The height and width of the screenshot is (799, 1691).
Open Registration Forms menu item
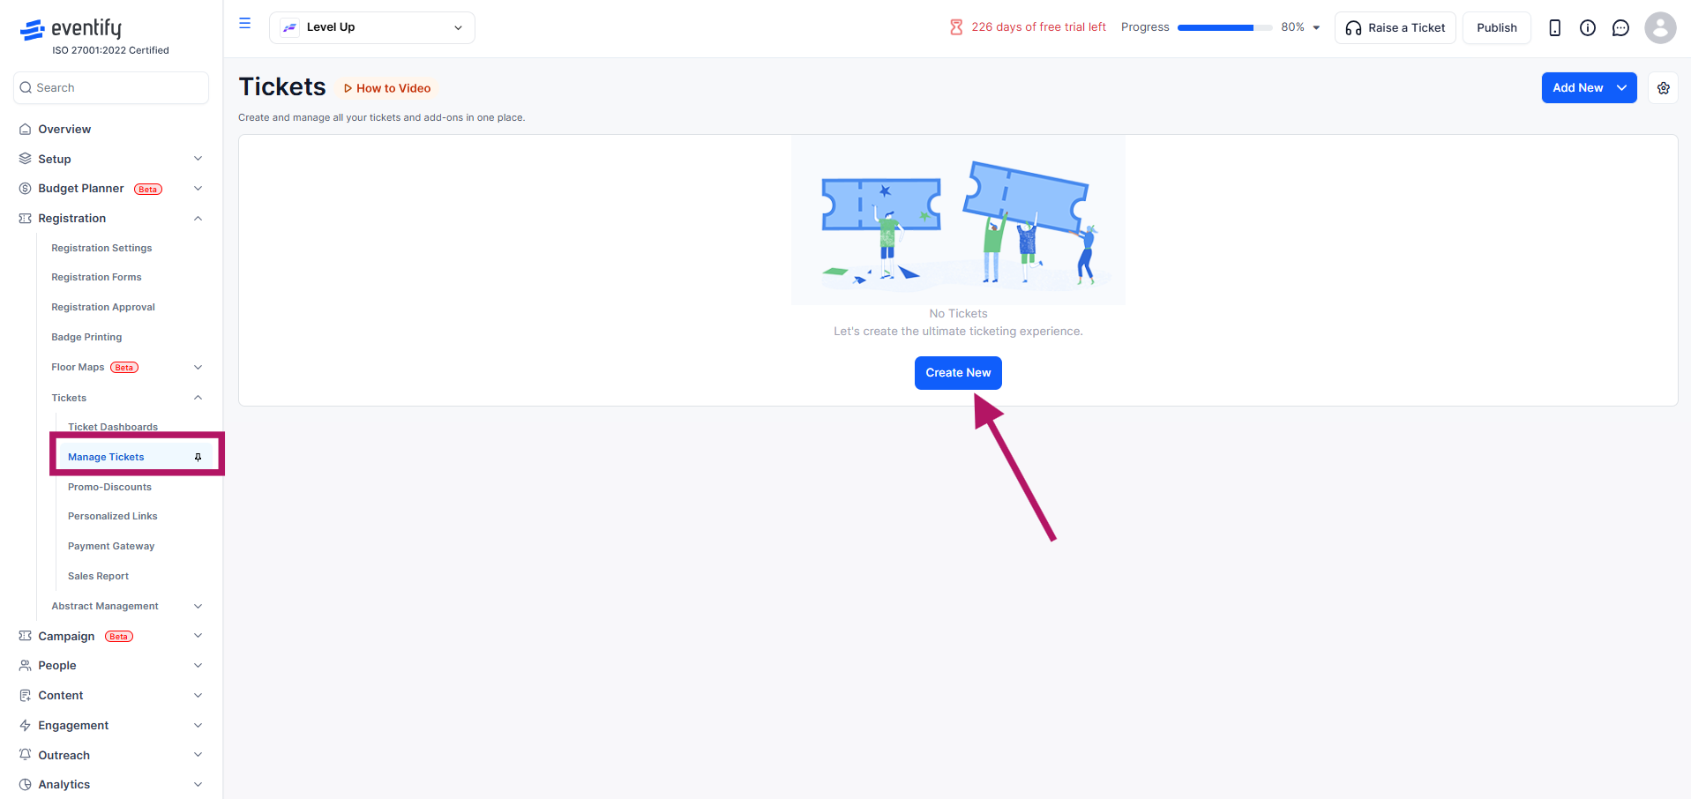point(96,277)
